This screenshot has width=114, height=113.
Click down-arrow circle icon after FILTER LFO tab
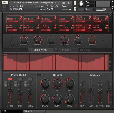point(82,50)
